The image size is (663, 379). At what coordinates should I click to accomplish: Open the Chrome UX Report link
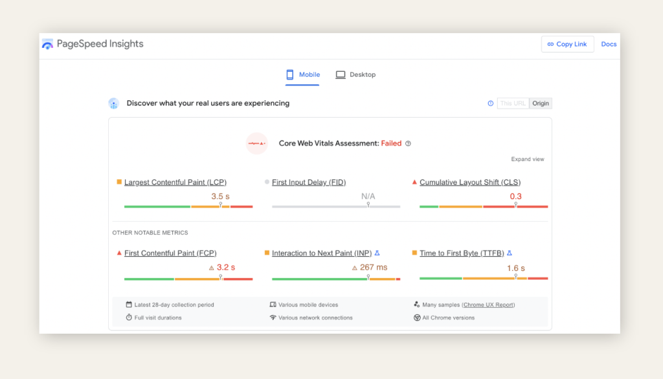tap(488, 305)
